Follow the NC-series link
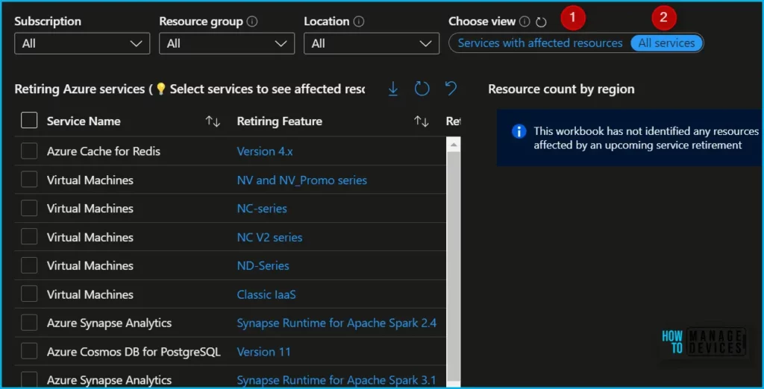764x389 pixels. [x=262, y=209]
